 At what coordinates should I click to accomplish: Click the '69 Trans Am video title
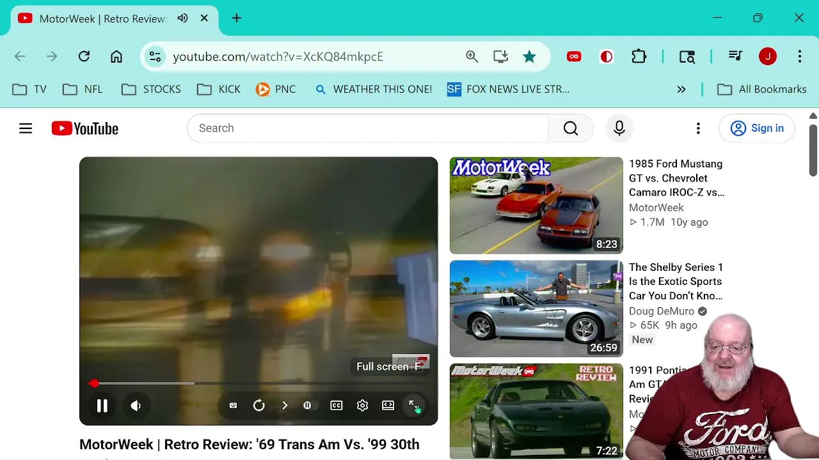click(x=250, y=445)
